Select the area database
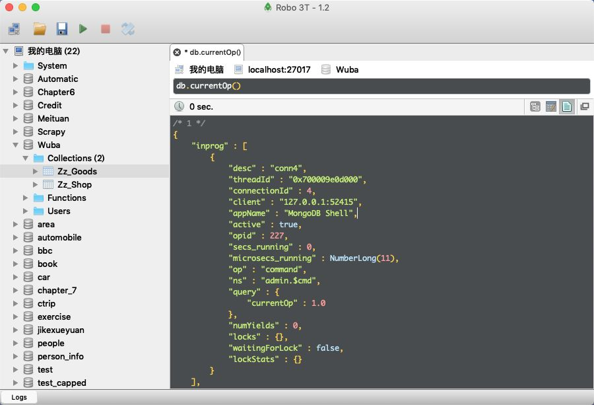Viewport: 594px width, 405px height. coord(46,225)
